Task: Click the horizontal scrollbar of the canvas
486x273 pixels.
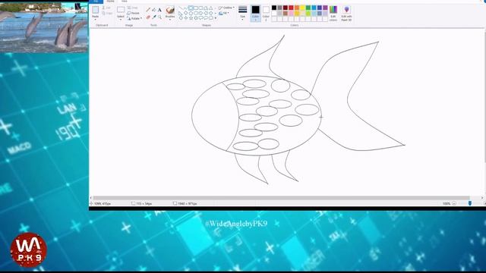Action: point(282,198)
